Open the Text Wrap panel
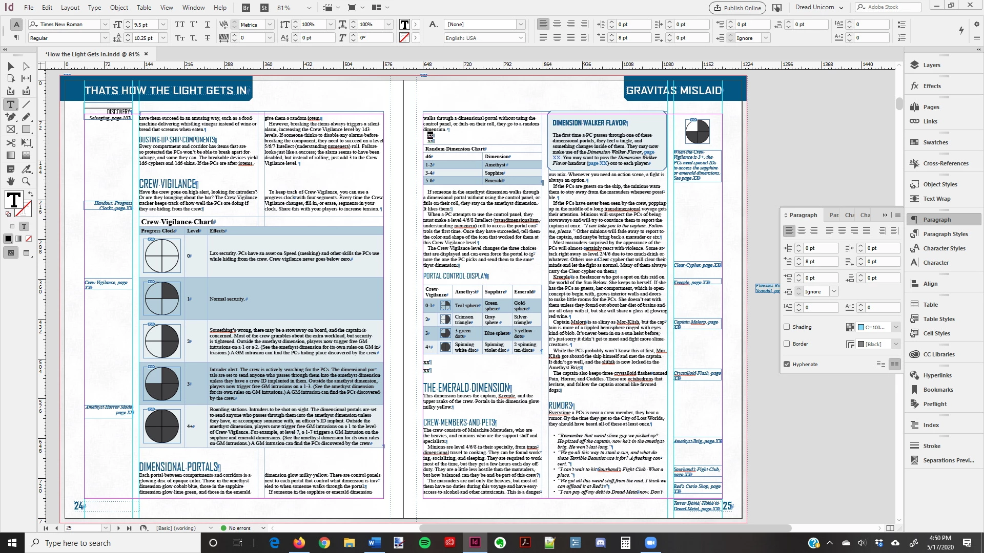The height and width of the screenshot is (553, 984). point(936,199)
